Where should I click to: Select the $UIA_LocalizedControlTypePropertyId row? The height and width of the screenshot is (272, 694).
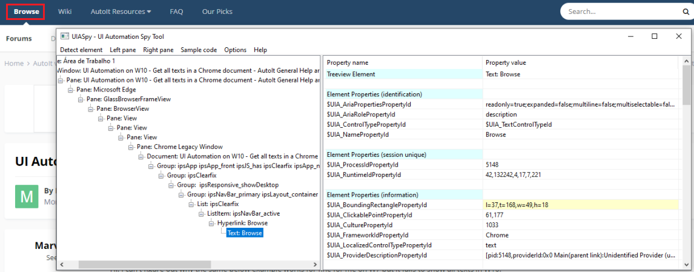tap(501, 245)
